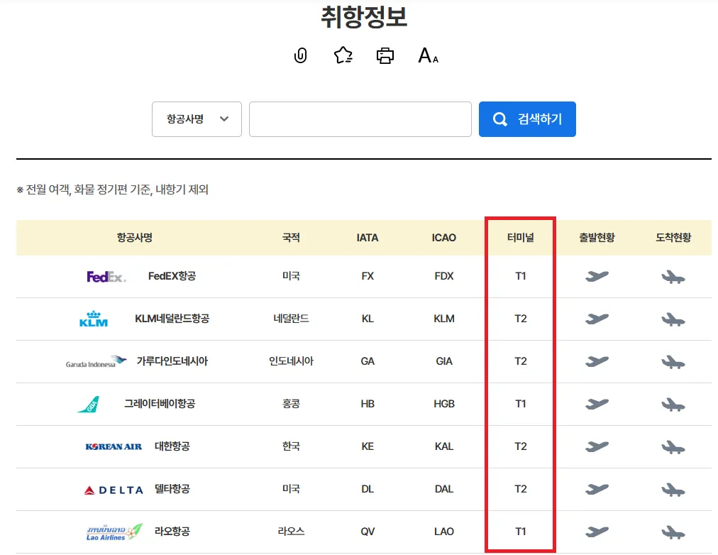This screenshot has width=718, height=555.
Task: Open FedEX항공 arrival status plane icon
Action: pyautogui.click(x=673, y=277)
